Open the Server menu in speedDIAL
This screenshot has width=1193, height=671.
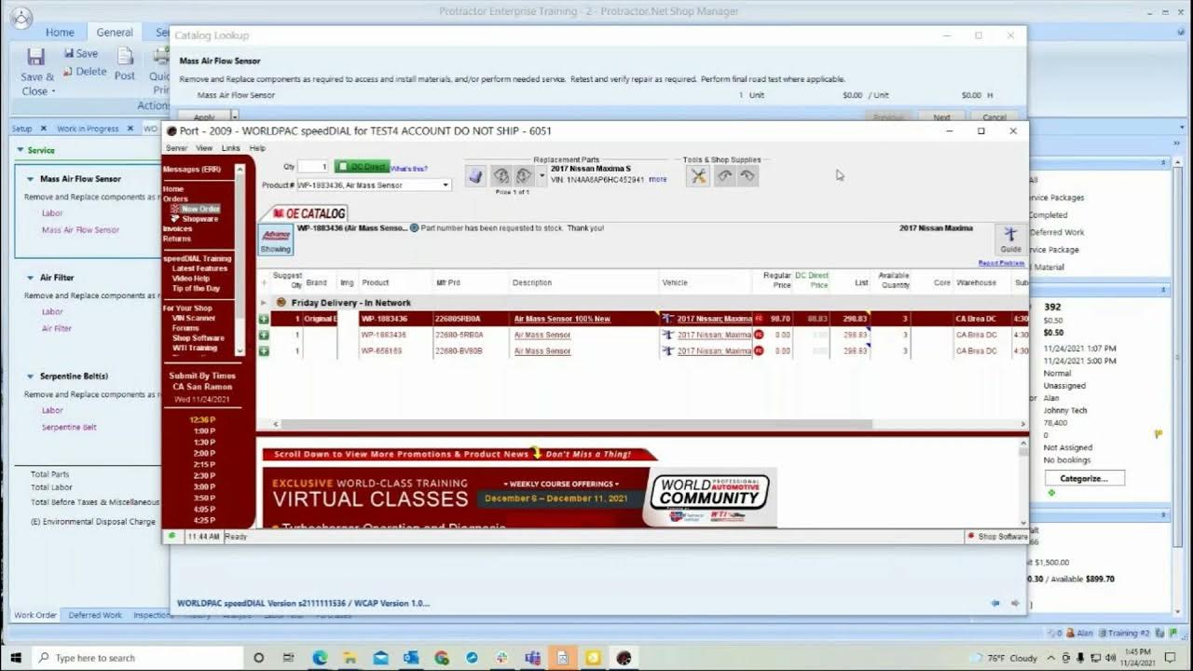point(176,148)
